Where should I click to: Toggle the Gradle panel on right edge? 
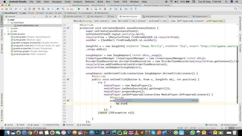pos(240,48)
